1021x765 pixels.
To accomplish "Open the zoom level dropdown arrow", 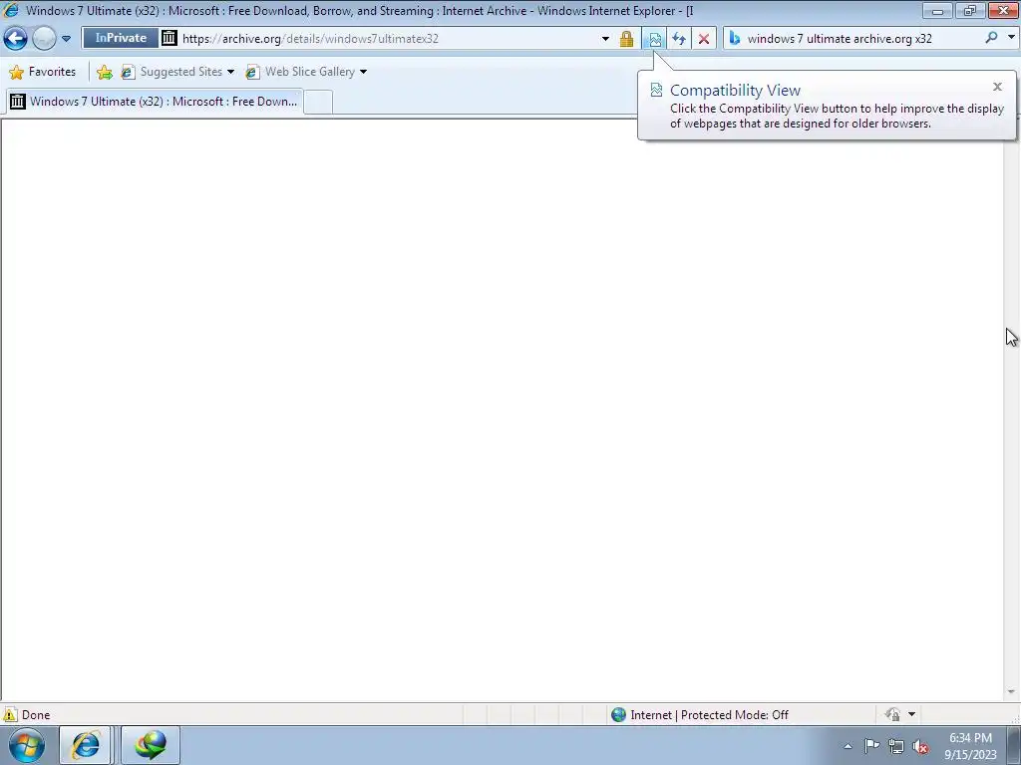I will pyautogui.click(x=911, y=714).
